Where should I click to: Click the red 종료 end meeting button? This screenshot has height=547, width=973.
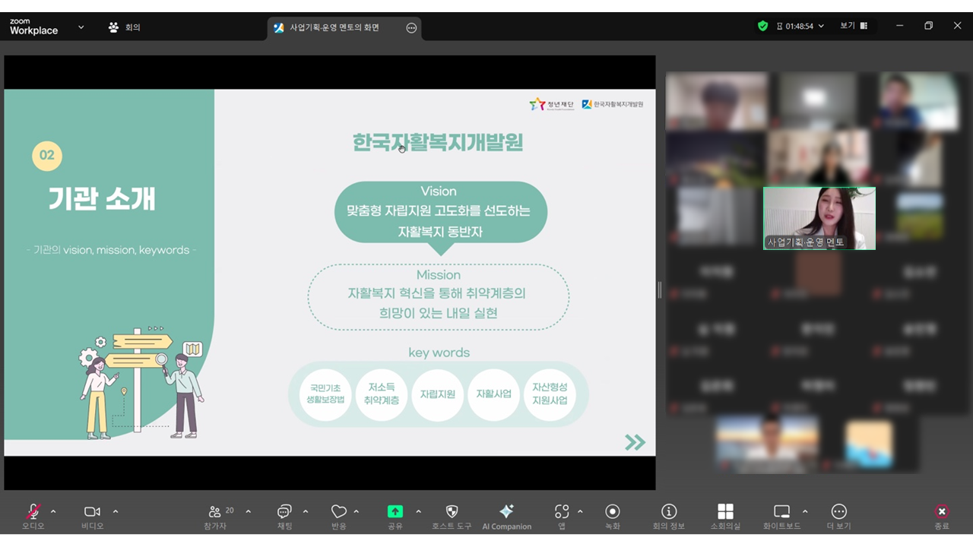[942, 512]
